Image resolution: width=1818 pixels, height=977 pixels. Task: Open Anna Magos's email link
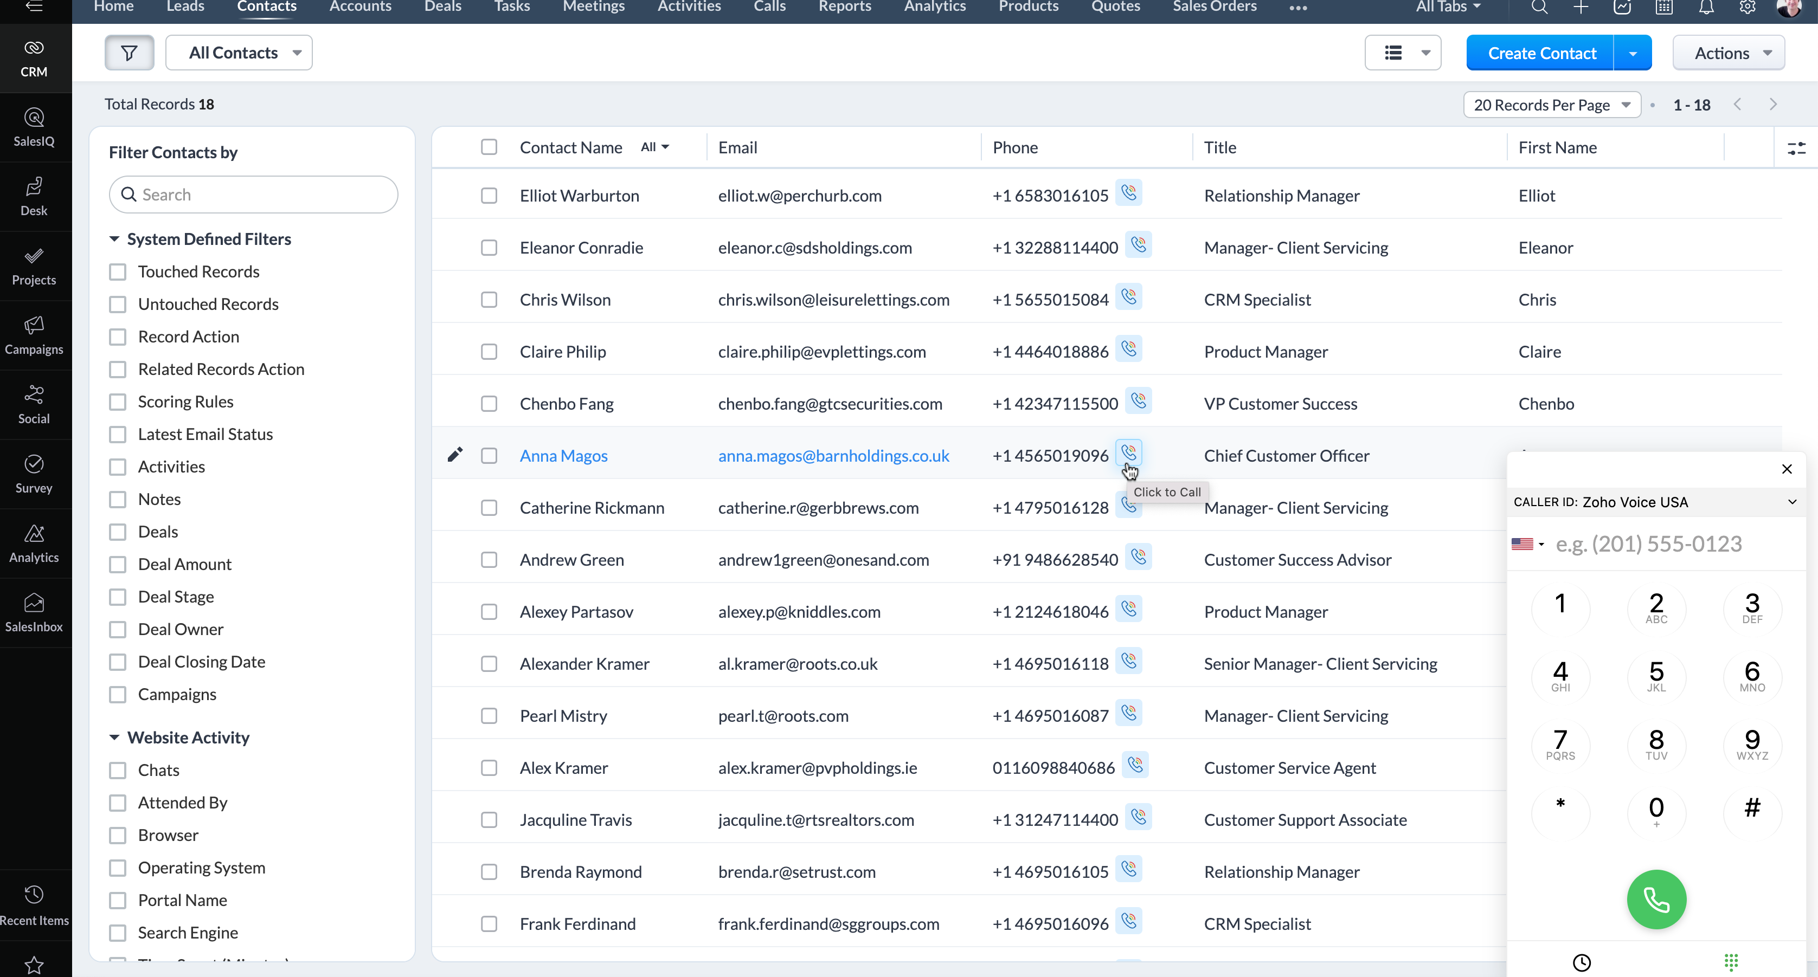click(833, 456)
